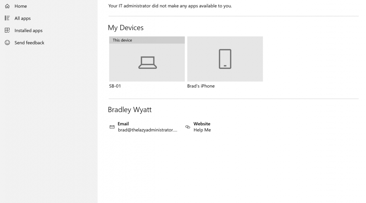Click the phone icon for Brad's iPhone
This screenshot has width=366, height=203.
(225, 59)
